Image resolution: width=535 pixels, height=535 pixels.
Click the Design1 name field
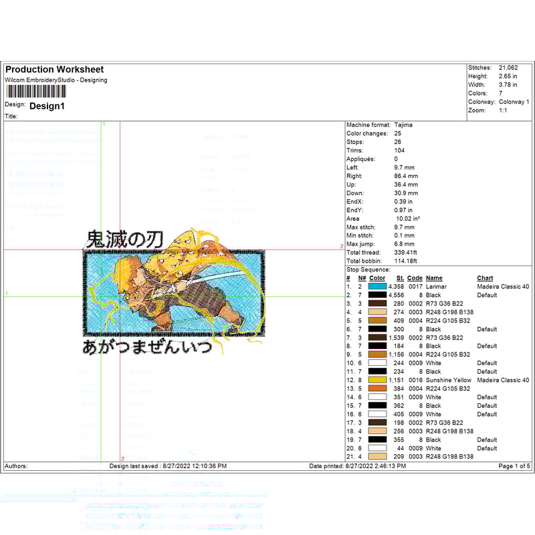point(47,106)
